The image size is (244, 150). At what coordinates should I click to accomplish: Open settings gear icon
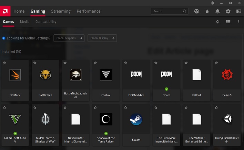pos(228,11)
